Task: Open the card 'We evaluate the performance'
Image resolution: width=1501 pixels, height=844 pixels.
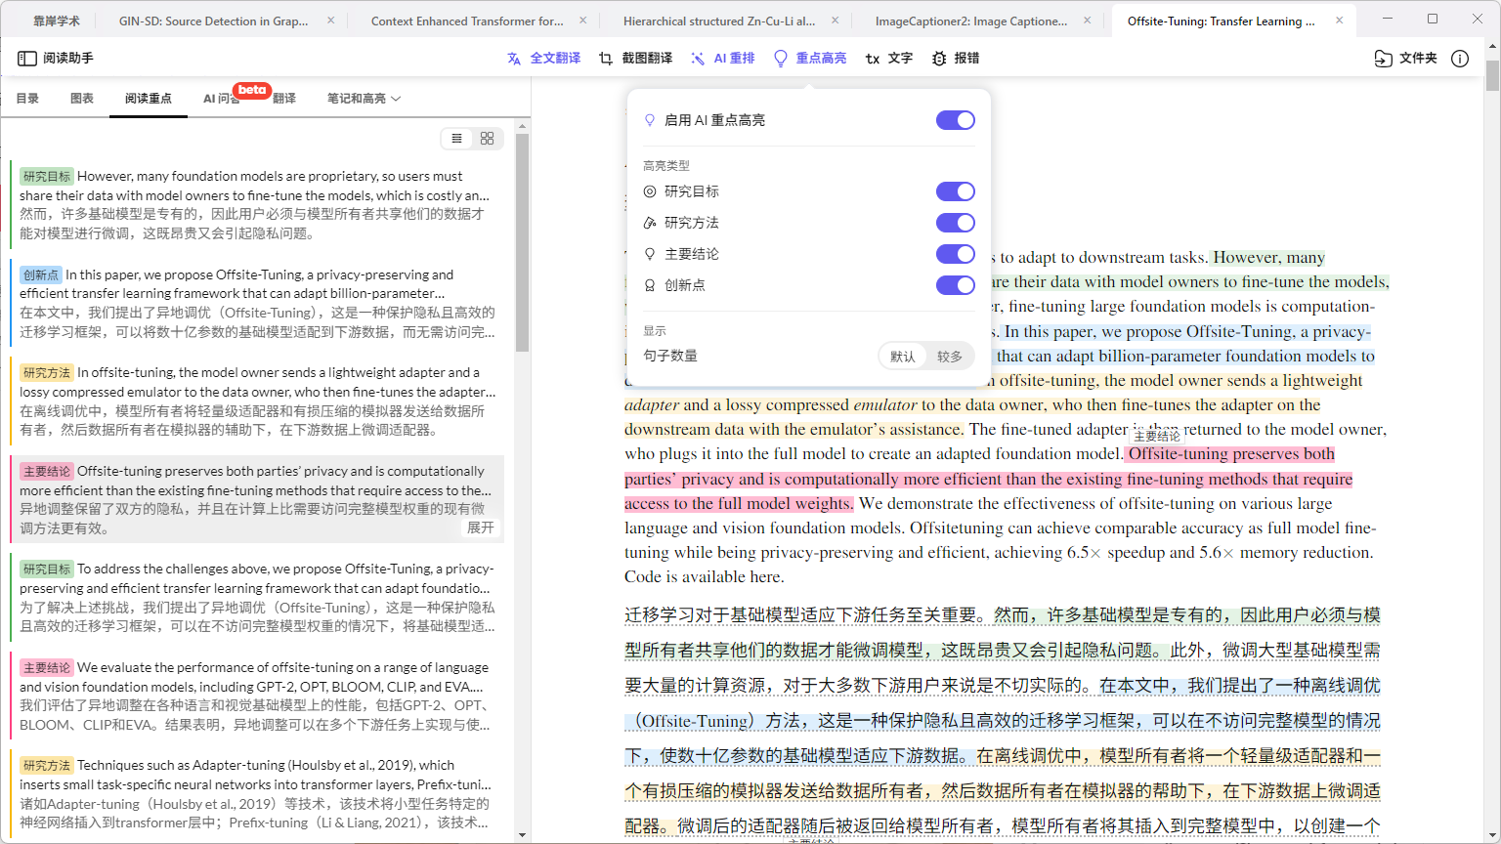Action: [x=257, y=696]
